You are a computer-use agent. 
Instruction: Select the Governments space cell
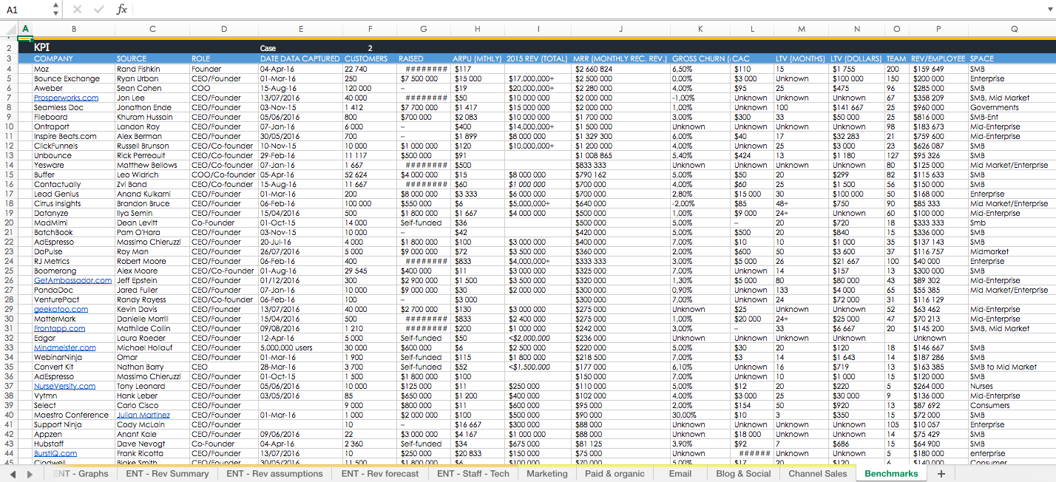pos(1013,107)
